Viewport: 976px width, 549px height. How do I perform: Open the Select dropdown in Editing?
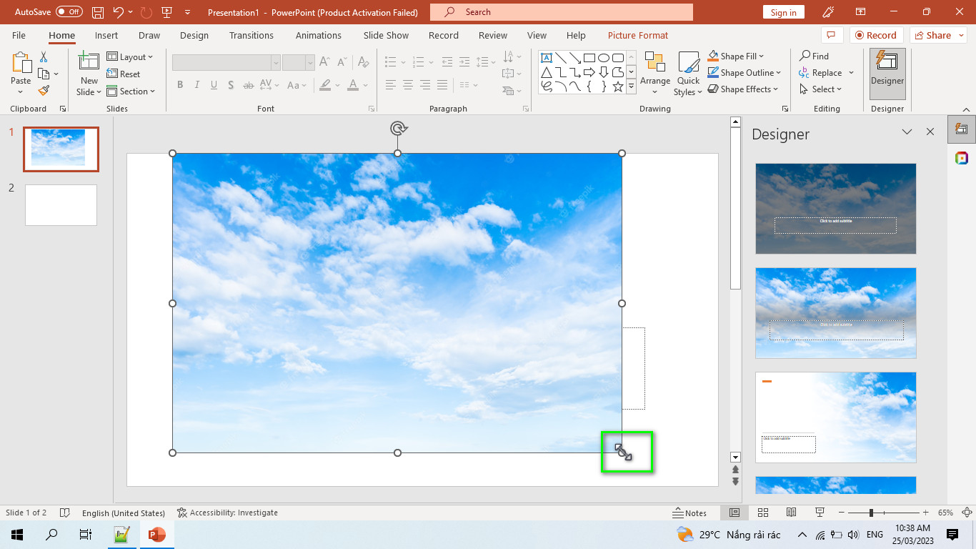click(x=822, y=89)
